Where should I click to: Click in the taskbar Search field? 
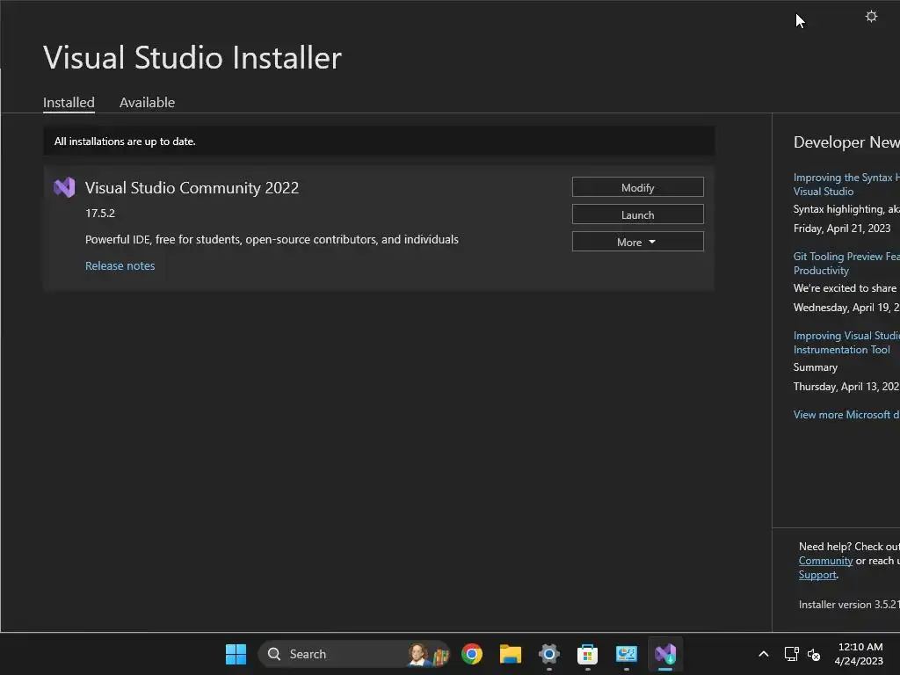[355, 654]
